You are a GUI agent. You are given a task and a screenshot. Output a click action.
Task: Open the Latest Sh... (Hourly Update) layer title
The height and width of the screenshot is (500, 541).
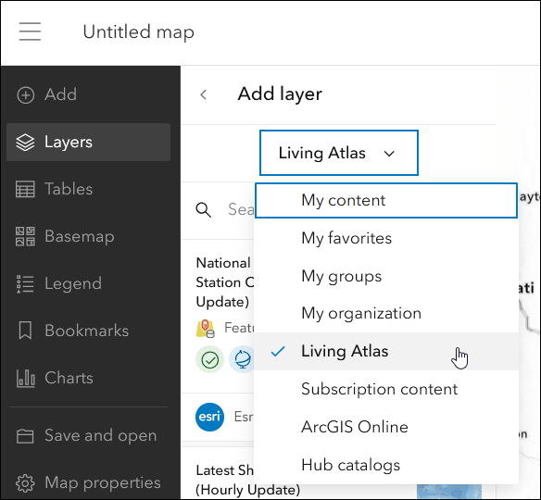point(247,480)
